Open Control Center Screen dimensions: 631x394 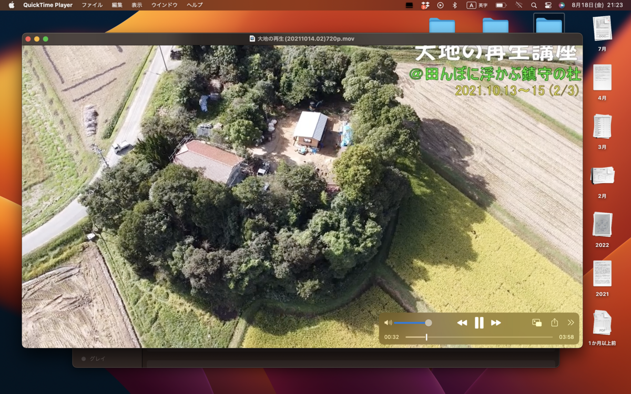(x=548, y=5)
